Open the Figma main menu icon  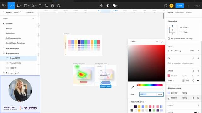[x=3, y=6]
